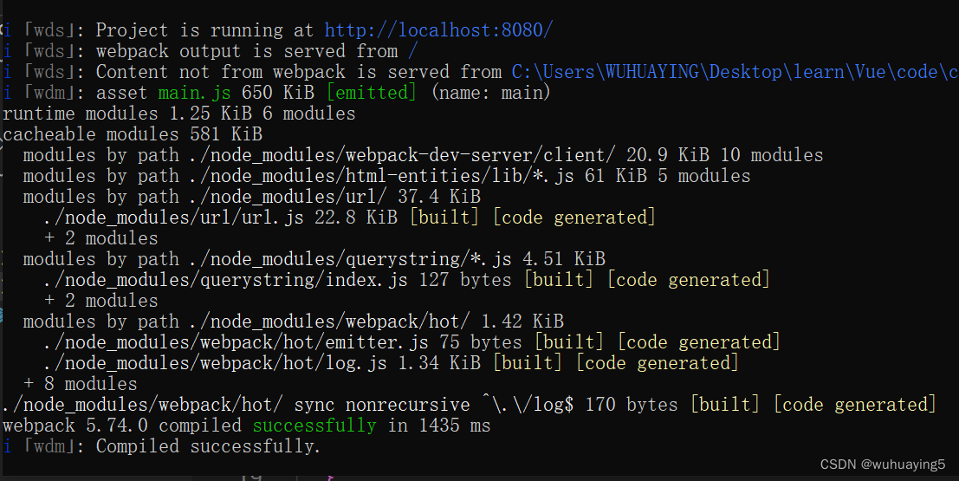Click [code generated] tag on url.js line
Screen dimensions: 959x481
574,218
